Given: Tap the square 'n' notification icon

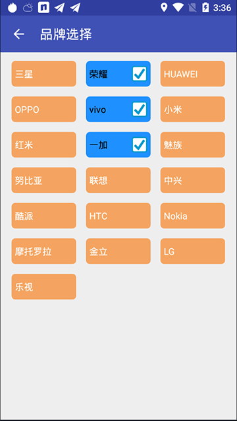Looking at the screenshot, I should point(43,7).
